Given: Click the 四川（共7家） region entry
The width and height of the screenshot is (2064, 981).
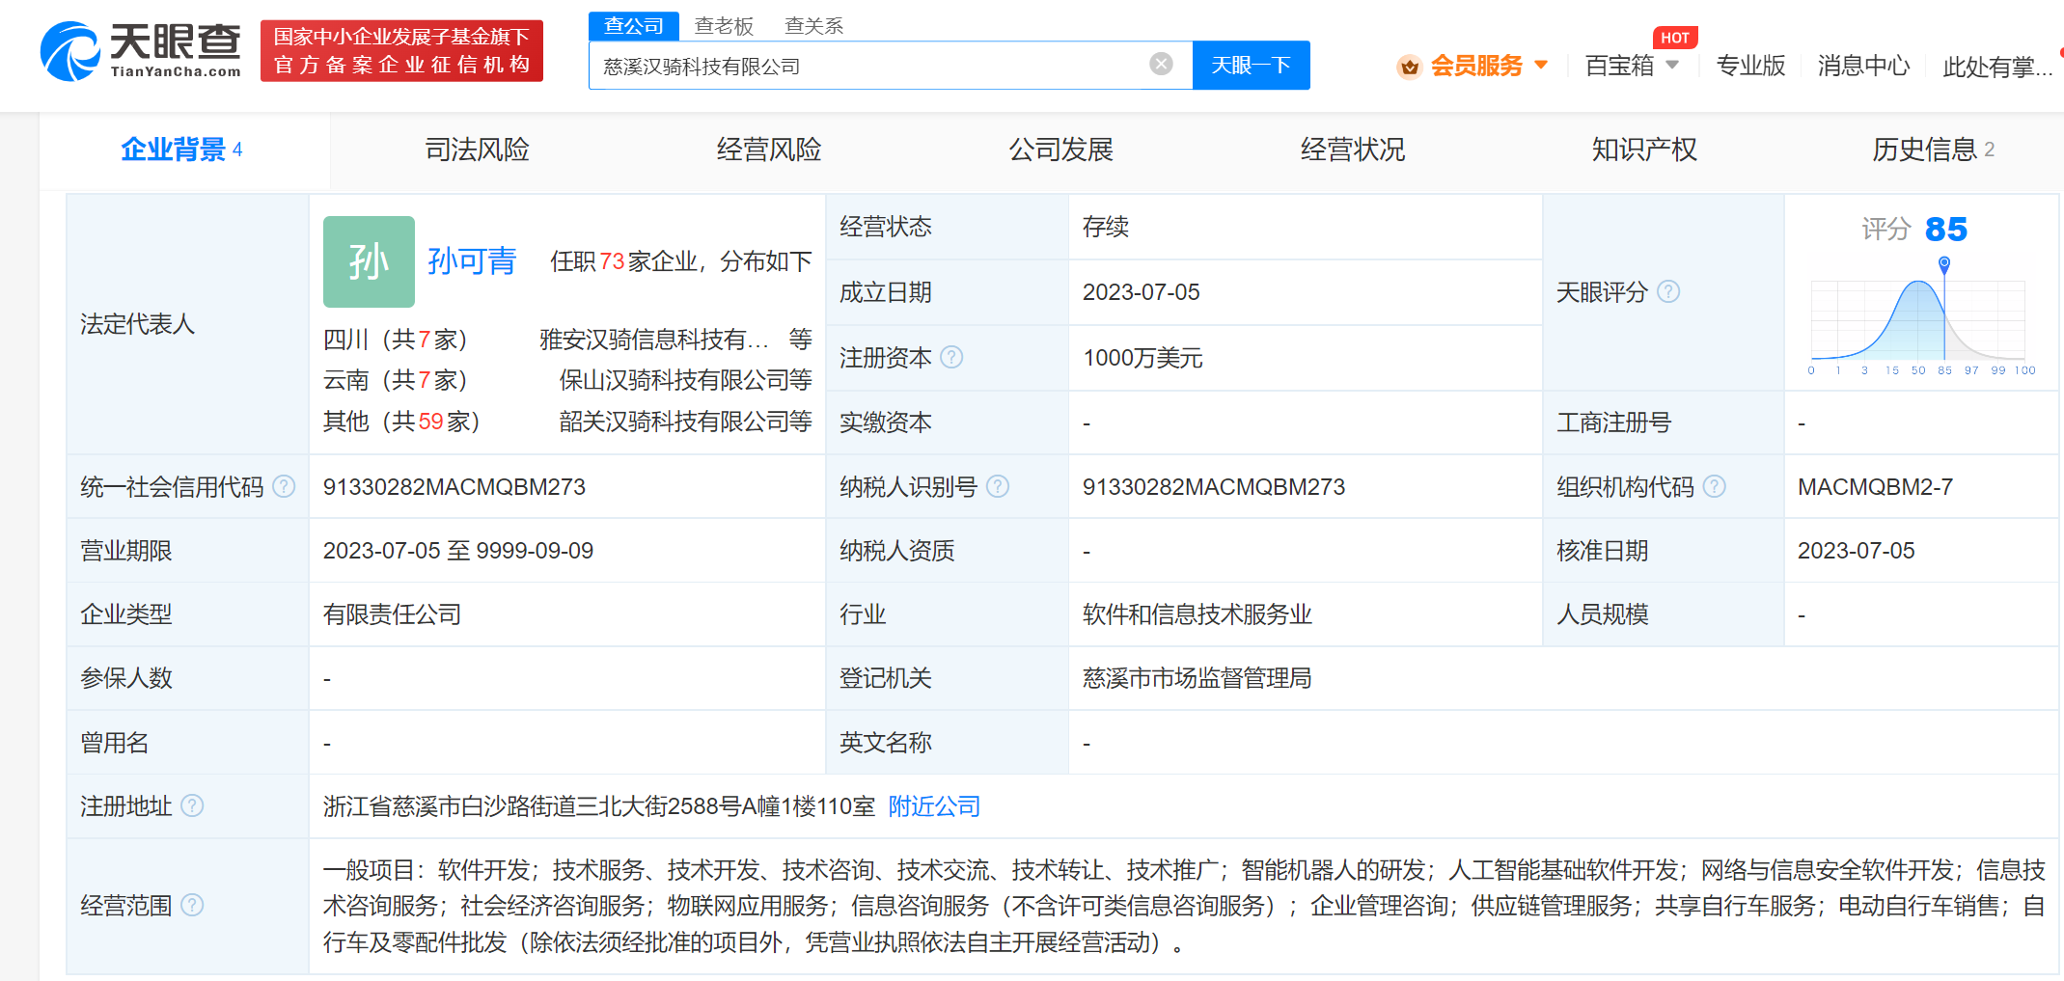Looking at the screenshot, I should pyautogui.click(x=396, y=340).
